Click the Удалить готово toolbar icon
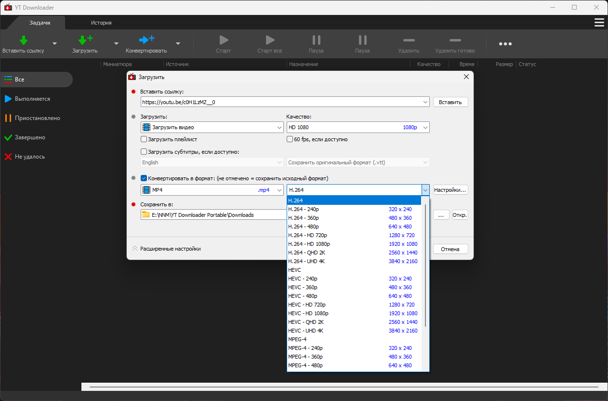608x401 pixels. point(455,40)
